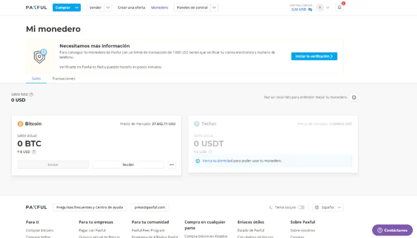Click the orange Bitcoin logo icon
The width and height of the screenshot is (417, 238).
tap(20, 124)
